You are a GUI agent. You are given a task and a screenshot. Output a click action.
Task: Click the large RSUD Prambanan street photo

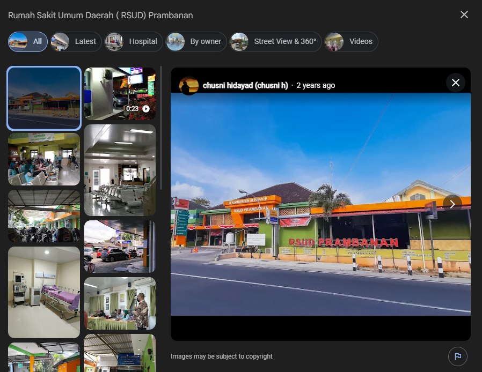[320, 204]
